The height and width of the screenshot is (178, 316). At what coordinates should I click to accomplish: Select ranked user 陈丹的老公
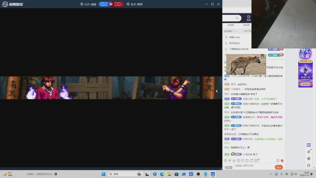pos(235,43)
